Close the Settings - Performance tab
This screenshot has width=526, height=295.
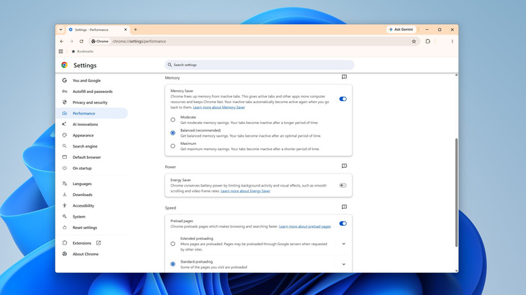[125, 30]
